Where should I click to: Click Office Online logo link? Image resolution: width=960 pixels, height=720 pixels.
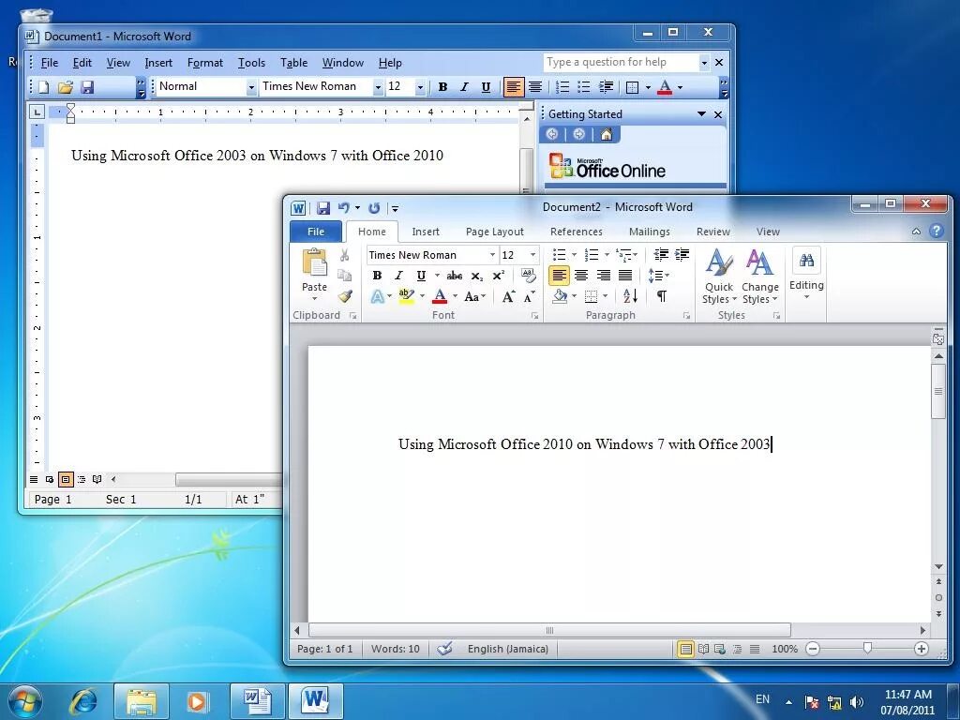(607, 166)
